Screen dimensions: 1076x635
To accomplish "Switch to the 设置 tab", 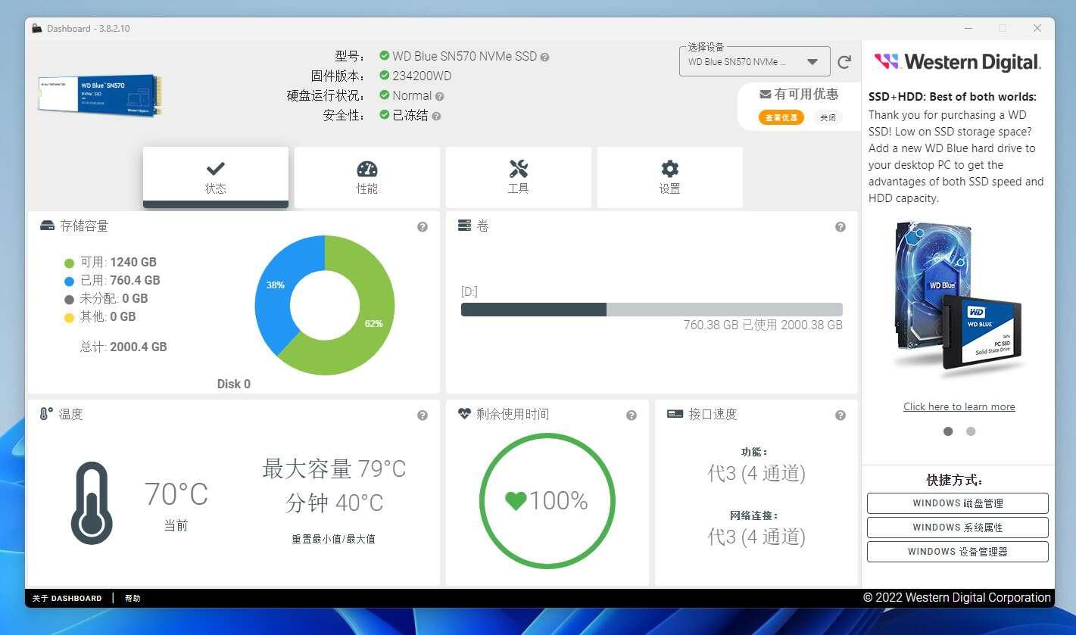I will 670,177.
